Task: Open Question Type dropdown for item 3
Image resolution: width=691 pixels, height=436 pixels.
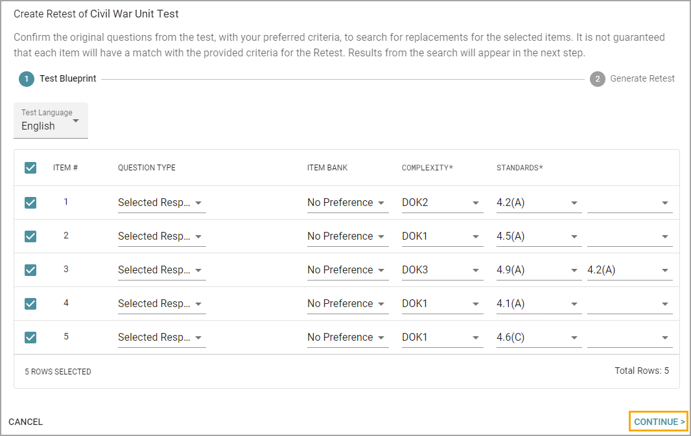Action: coord(162,270)
